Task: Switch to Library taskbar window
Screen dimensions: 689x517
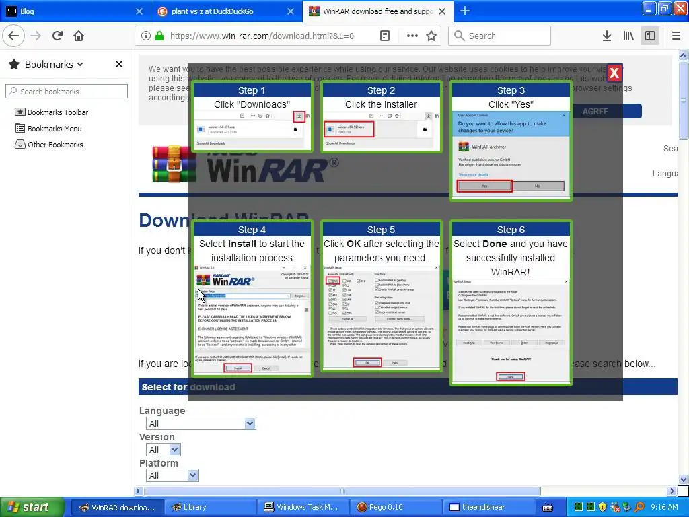Action: (209, 507)
